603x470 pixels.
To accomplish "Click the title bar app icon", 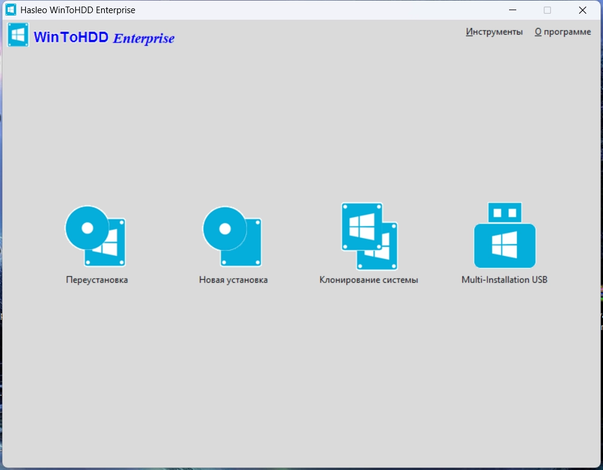I will pyautogui.click(x=11, y=10).
